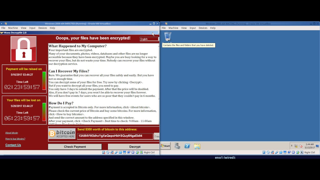
Task: Click optical drive icon in INFECTED VM status bar
Action: 108,152
